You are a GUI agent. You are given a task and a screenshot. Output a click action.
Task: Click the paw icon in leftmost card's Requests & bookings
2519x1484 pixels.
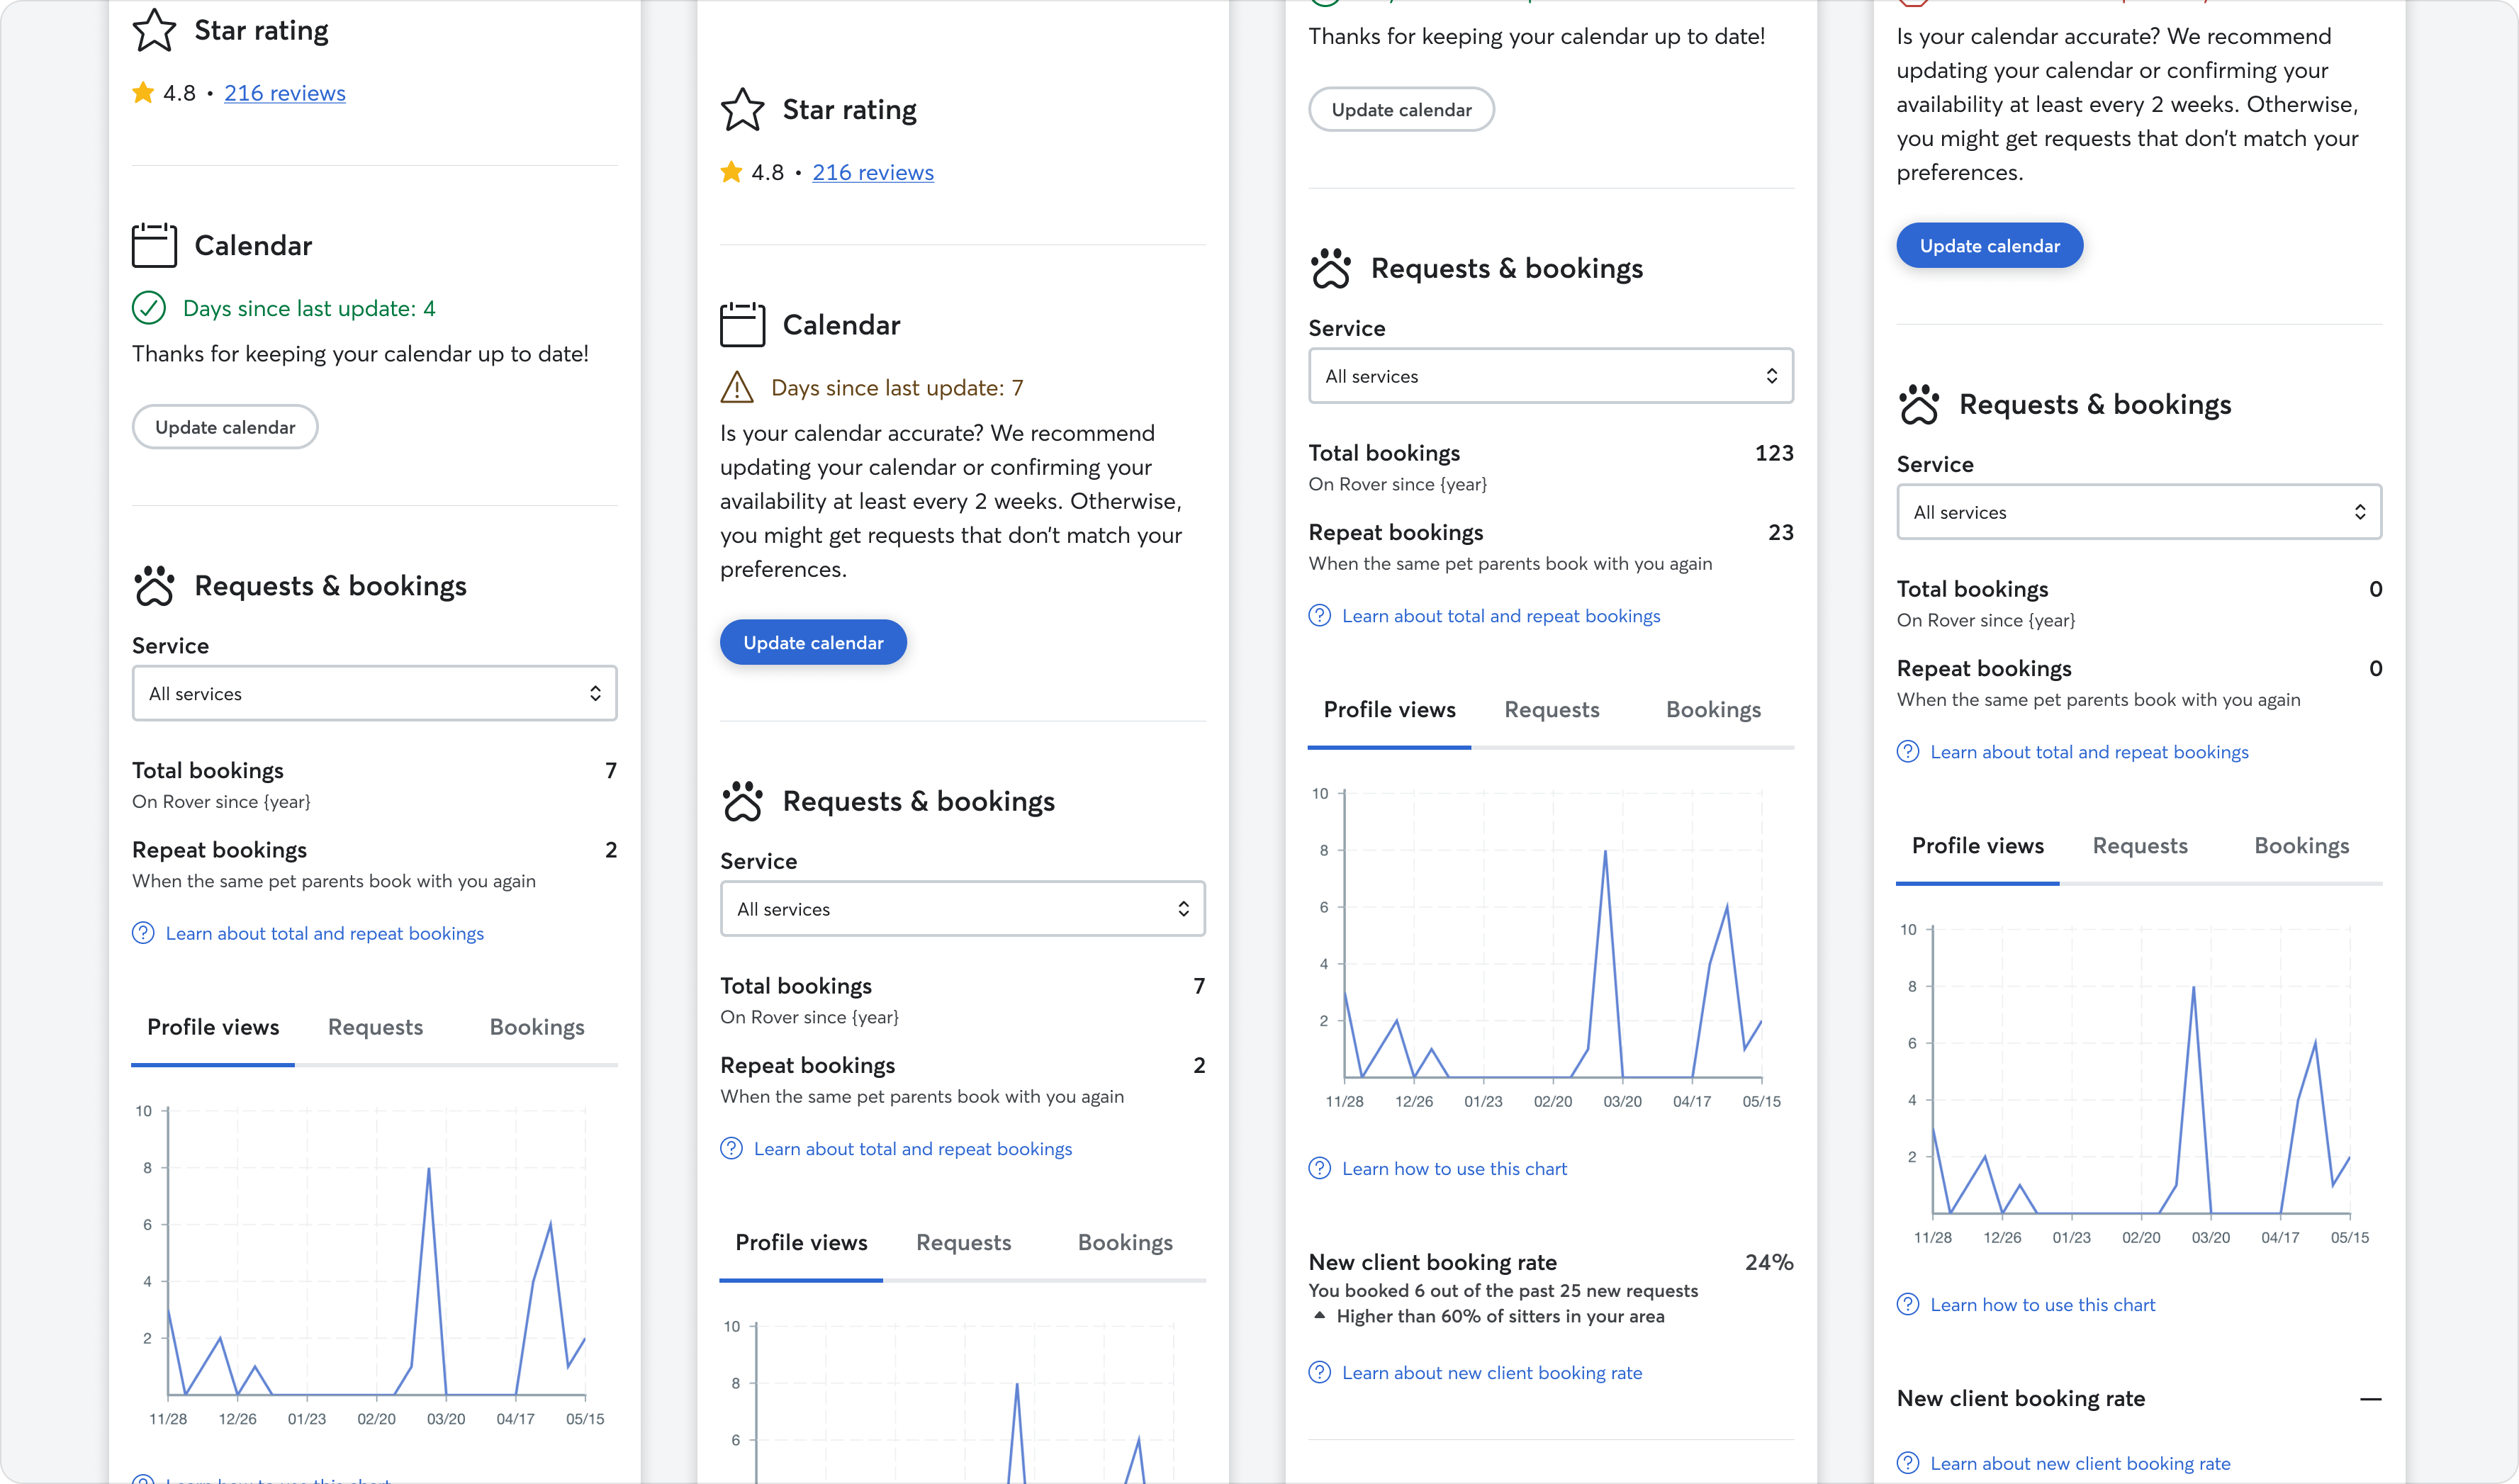[x=154, y=585]
